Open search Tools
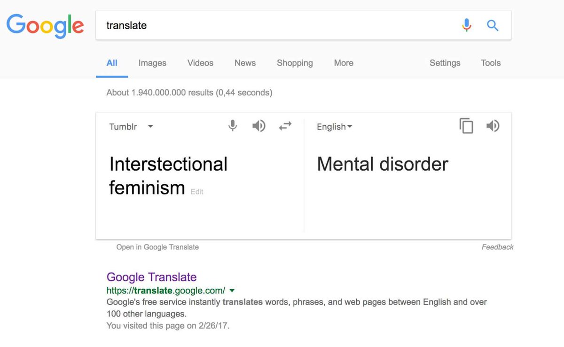Viewport: 564px width, 347px height. point(491,63)
